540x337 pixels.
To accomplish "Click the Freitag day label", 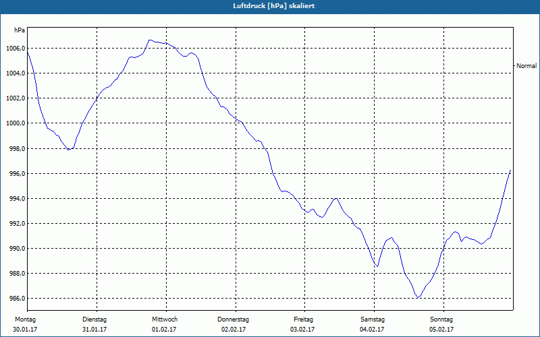I will coord(303,319).
